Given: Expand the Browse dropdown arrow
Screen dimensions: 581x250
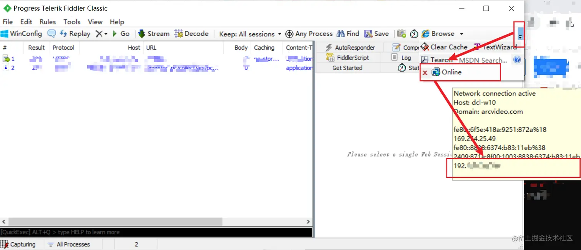Looking at the screenshot, I should click(461, 34).
